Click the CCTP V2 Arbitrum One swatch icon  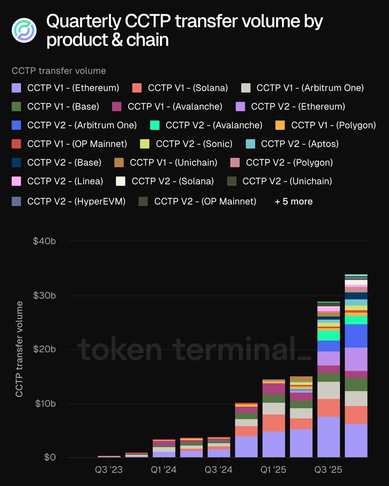pos(16,125)
